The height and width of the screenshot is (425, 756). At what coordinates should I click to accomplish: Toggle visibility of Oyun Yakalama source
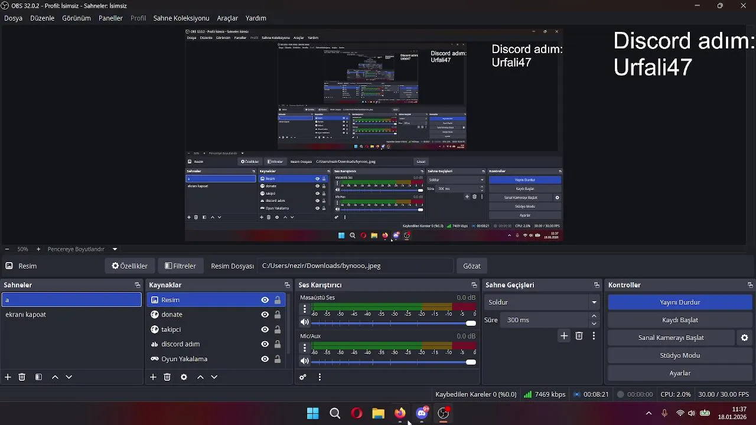(265, 359)
